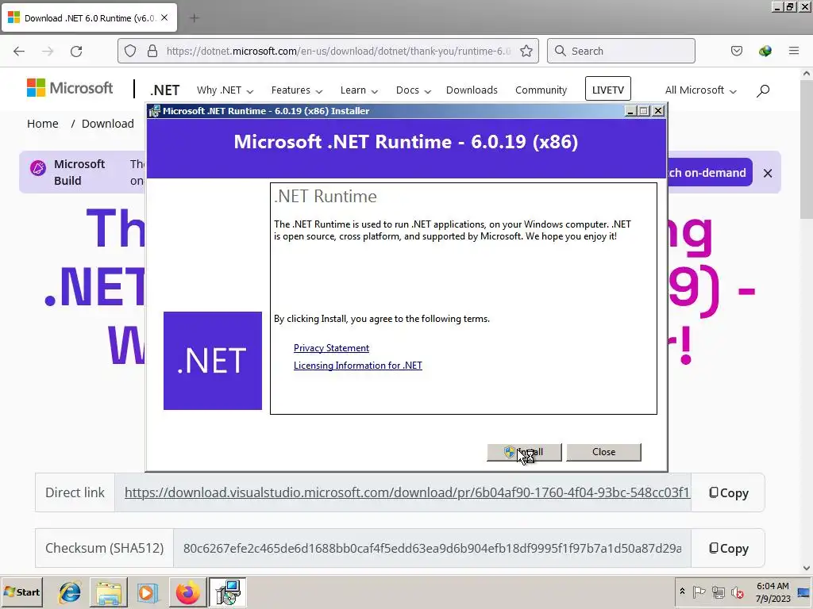The width and height of the screenshot is (813, 609).
Task: Click the site search magnifier icon
Action: click(763, 90)
